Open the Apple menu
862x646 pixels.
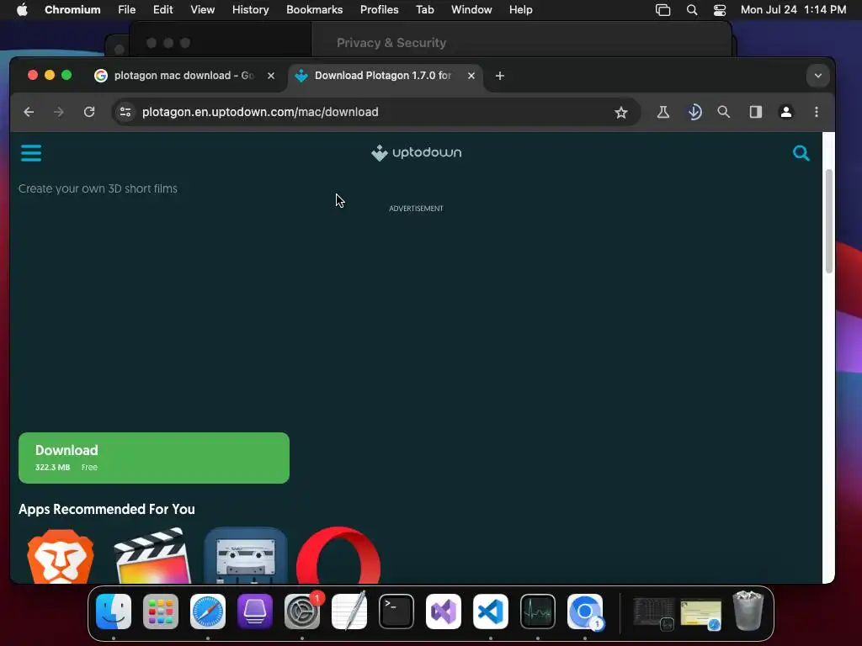point(22,10)
